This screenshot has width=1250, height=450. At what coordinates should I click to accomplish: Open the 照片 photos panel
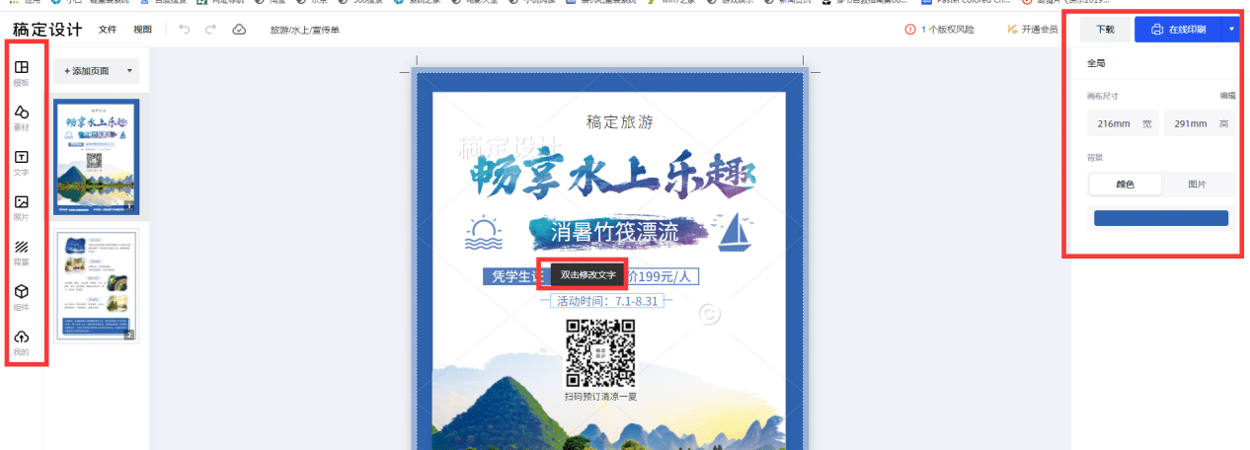click(x=21, y=207)
